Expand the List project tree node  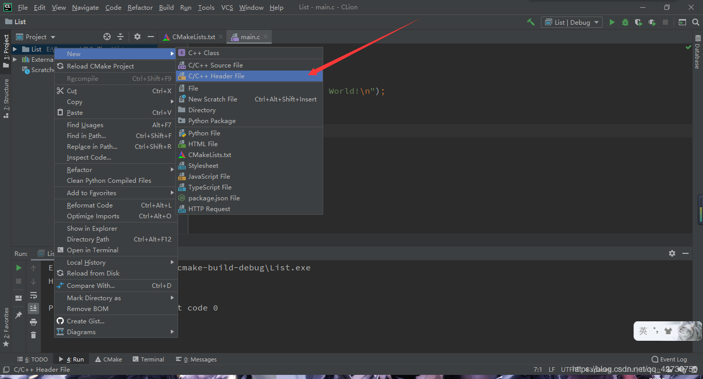[15, 49]
